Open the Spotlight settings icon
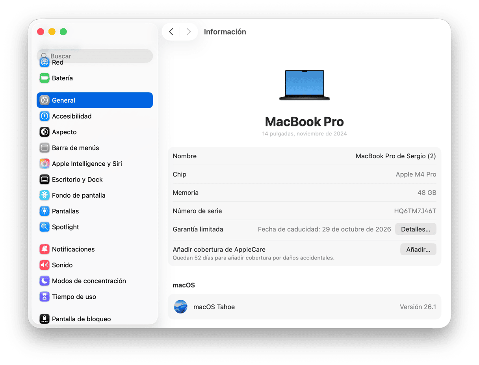The height and width of the screenshot is (365, 479). pyautogui.click(x=45, y=227)
